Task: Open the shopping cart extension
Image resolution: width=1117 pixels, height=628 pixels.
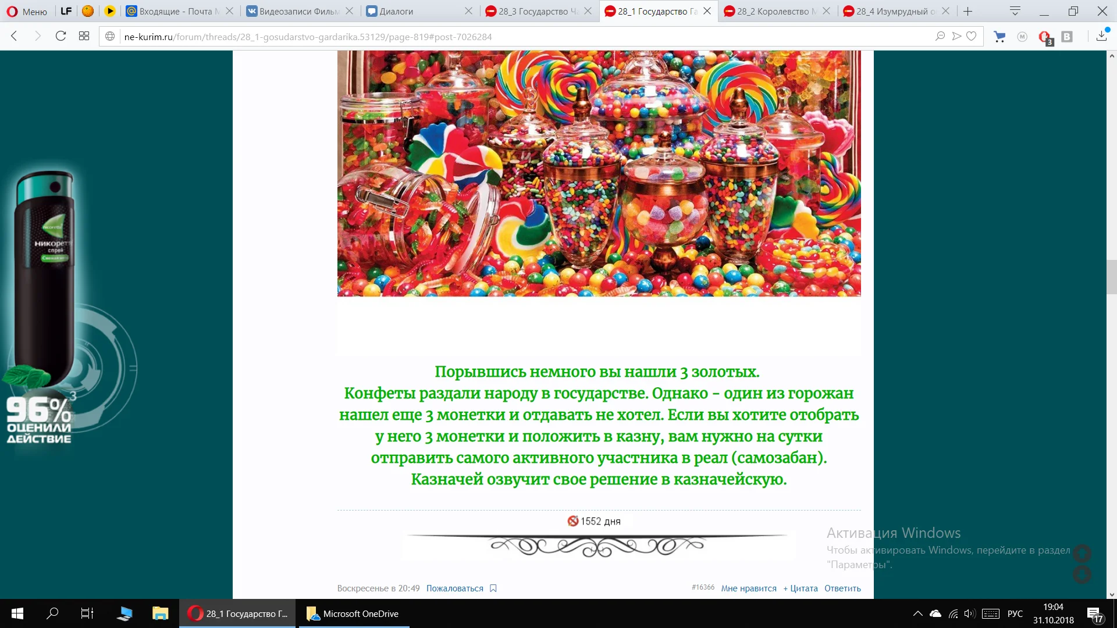Action: tap(999, 37)
